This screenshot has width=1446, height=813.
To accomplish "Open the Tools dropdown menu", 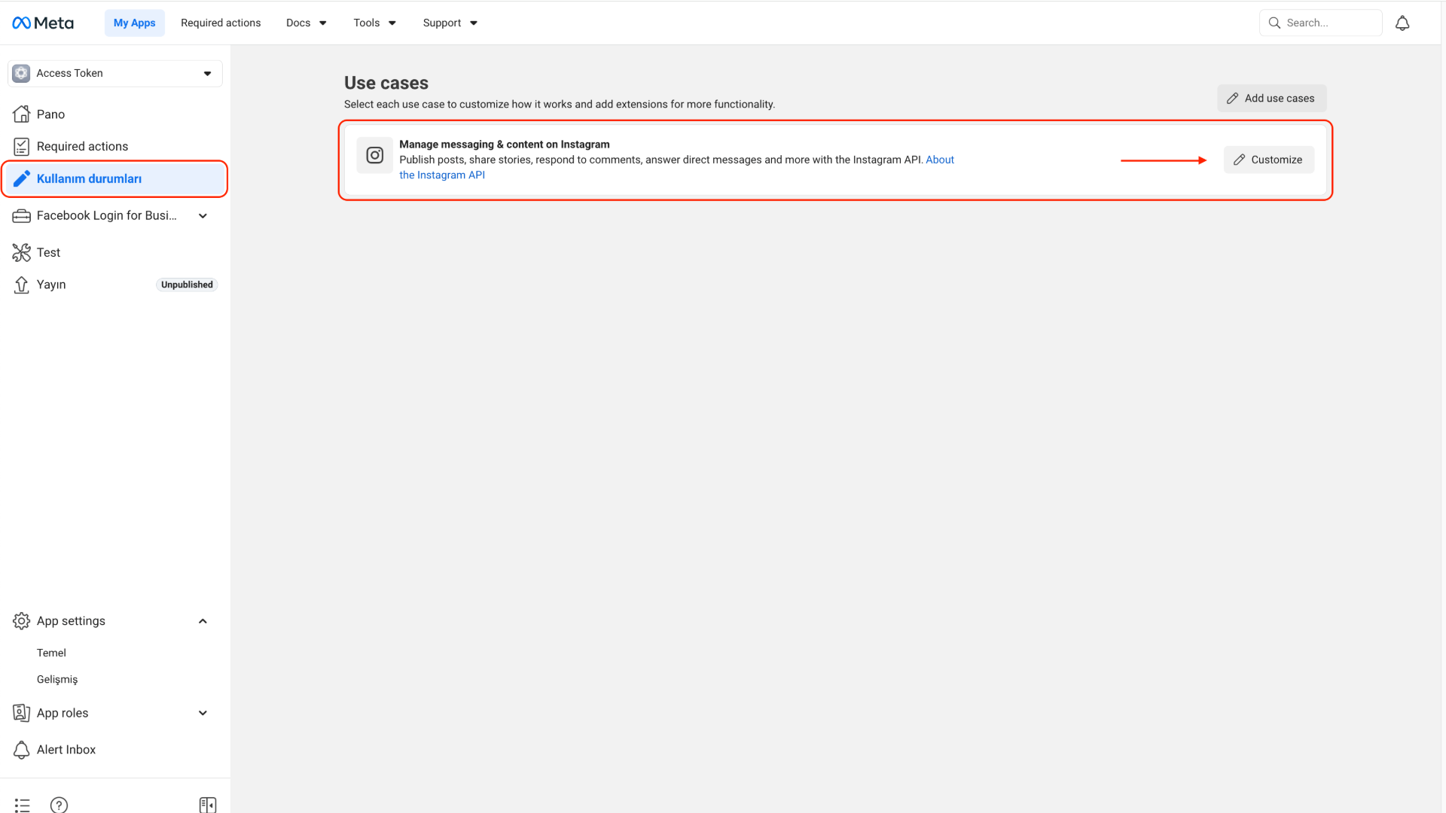I will click(x=374, y=23).
